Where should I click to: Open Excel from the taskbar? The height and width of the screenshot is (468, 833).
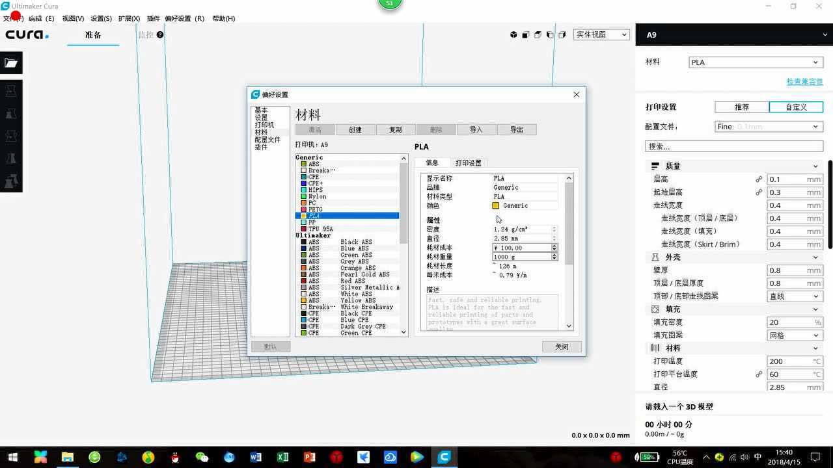click(x=282, y=457)
